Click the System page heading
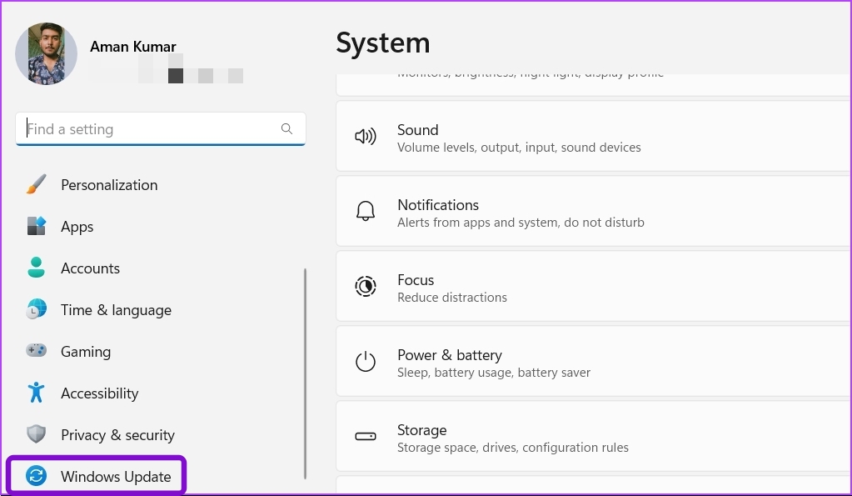 (x=383, y=43)
